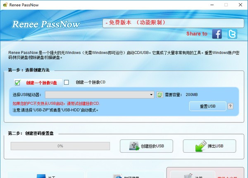Start creating with 创建拯救USB button
Image resolution: width=248 pixels, height=178 pixels.
[146, 146]
